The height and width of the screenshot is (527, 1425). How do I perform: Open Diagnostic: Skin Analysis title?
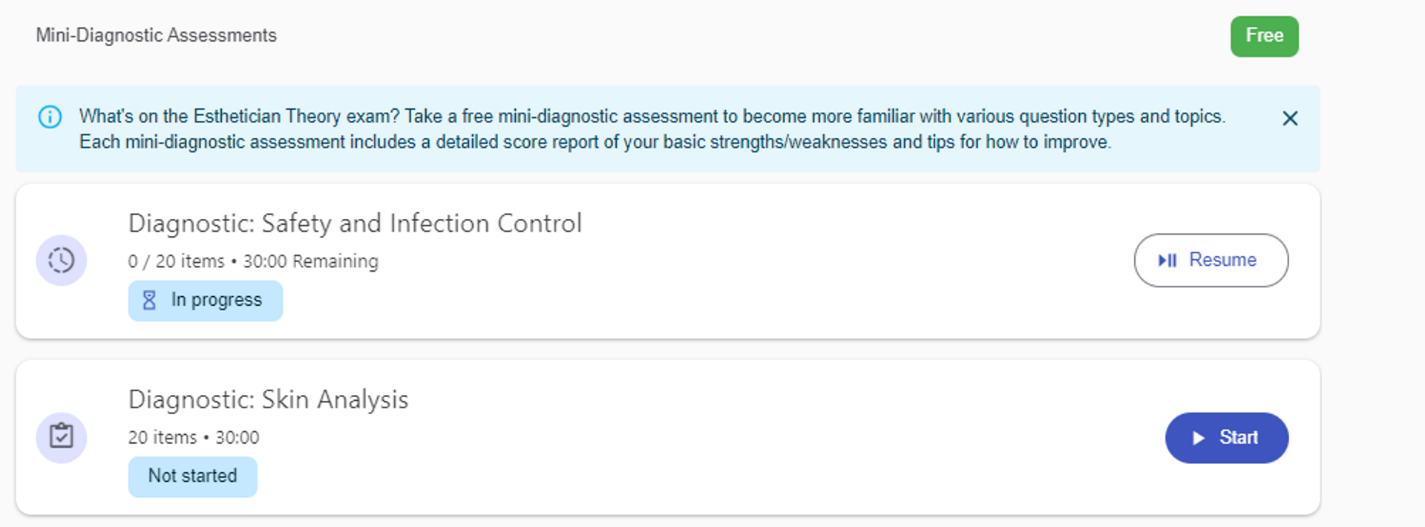pos(269,399)
